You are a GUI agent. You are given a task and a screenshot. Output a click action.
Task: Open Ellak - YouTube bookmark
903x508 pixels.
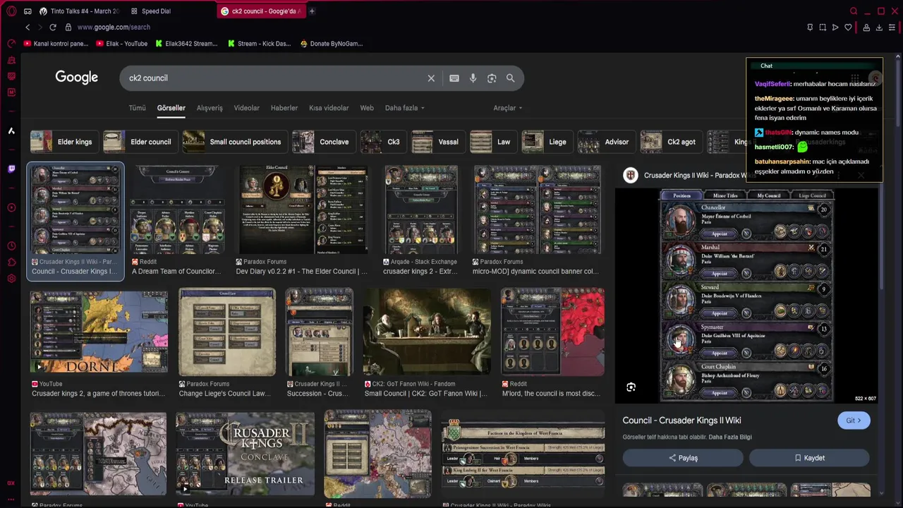tap(121, 44)
